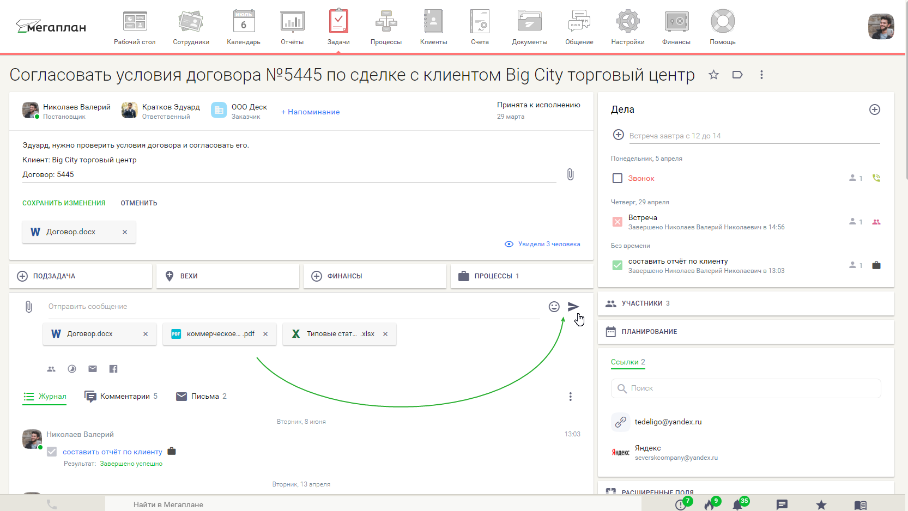Send the message with arrow button
The image size is (908, 511).
click(x=573, y=307)
